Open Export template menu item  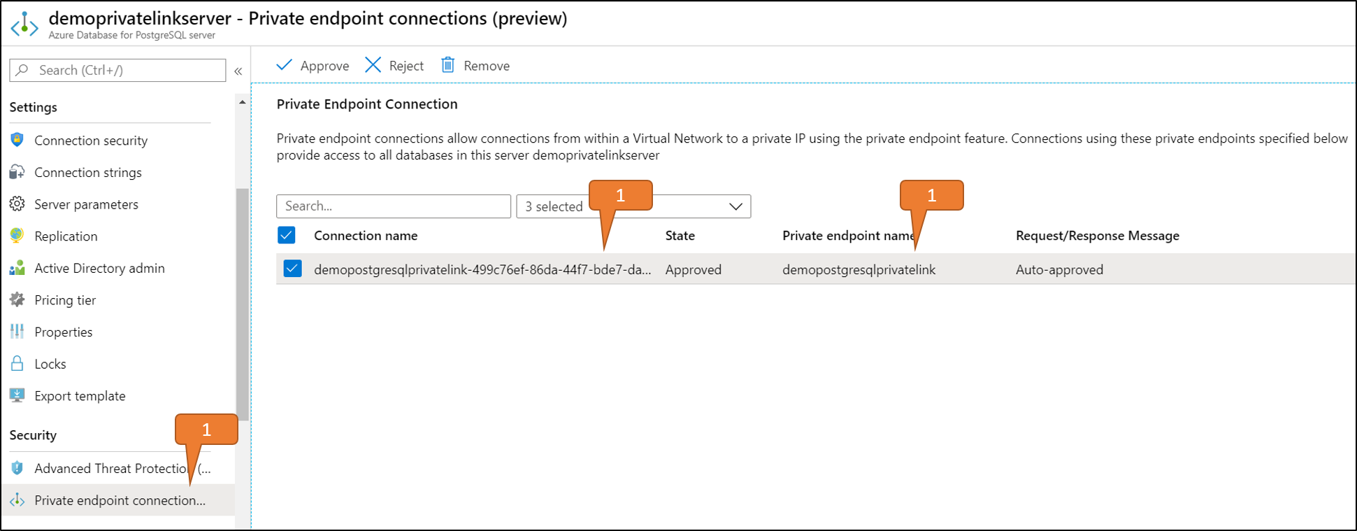pyautogui.click(x=80, y=396)
